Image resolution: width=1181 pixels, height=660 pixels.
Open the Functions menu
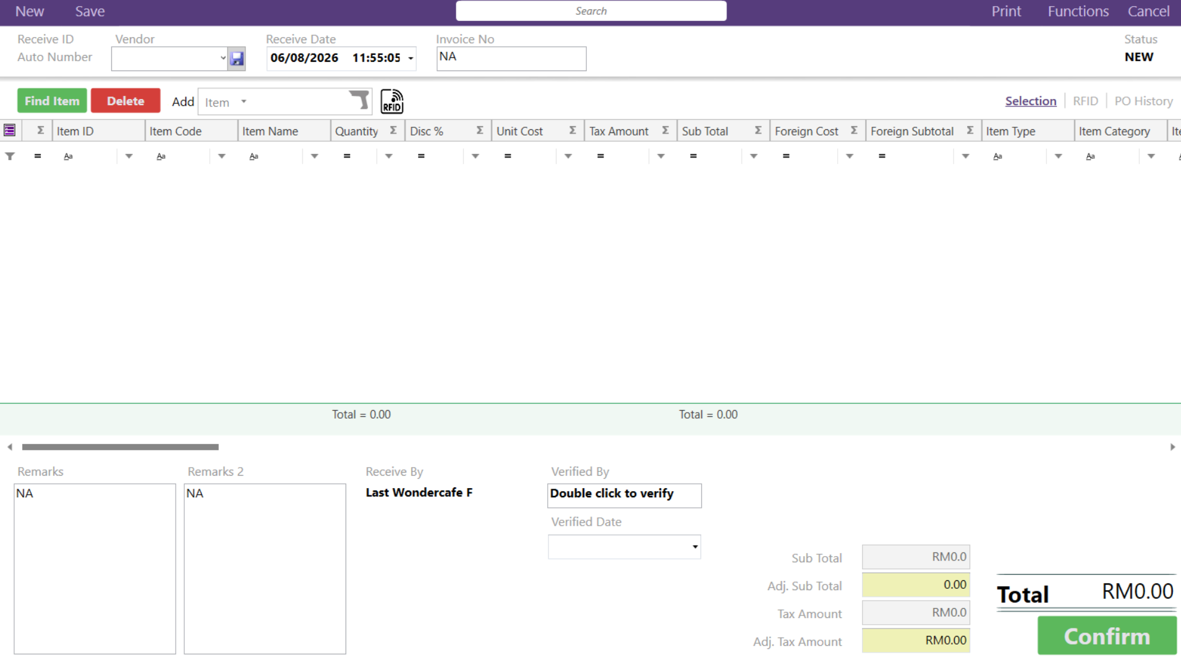pyautogui.click(x=1078, y=11)
